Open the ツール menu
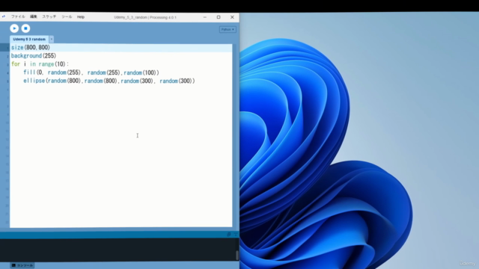Image resolution: width=479 pixels, height=269 pixels. 67,16
